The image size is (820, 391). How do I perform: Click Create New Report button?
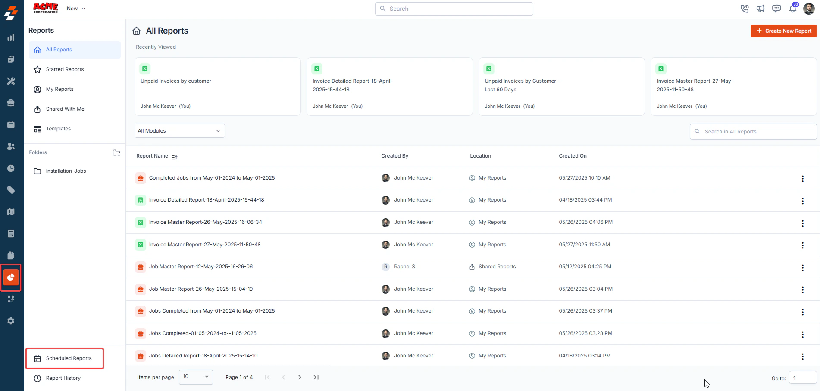[x=783, y=31]
